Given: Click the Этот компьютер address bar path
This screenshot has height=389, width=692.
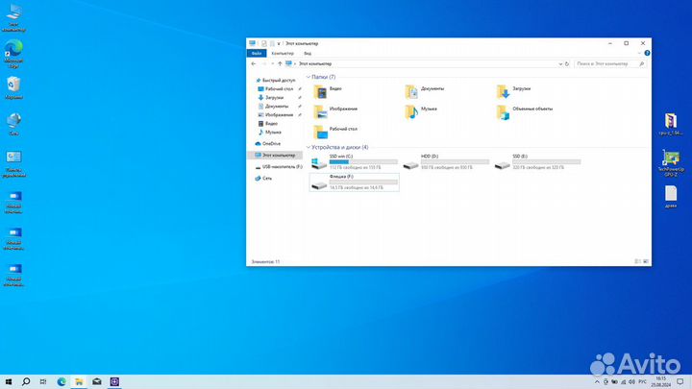Looking at the screenshot, I should (315, 64).
